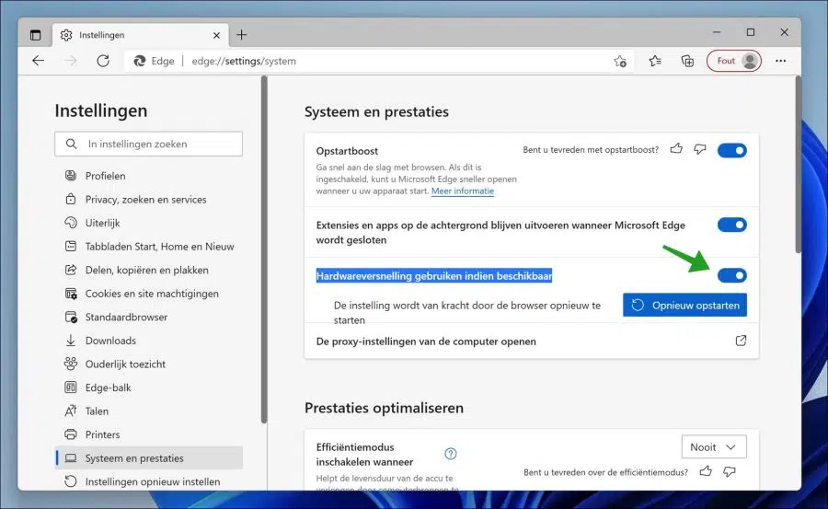
Task: Give thumbs up for opstartboost
Action: pos(676,149)
